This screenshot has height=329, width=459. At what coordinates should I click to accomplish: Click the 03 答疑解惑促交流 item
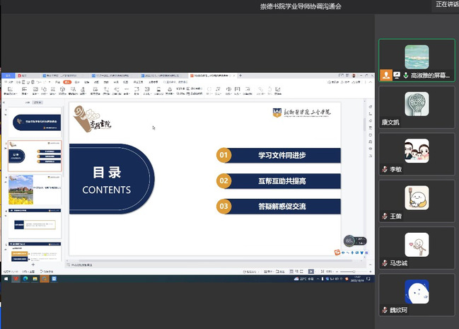(279, 207)
